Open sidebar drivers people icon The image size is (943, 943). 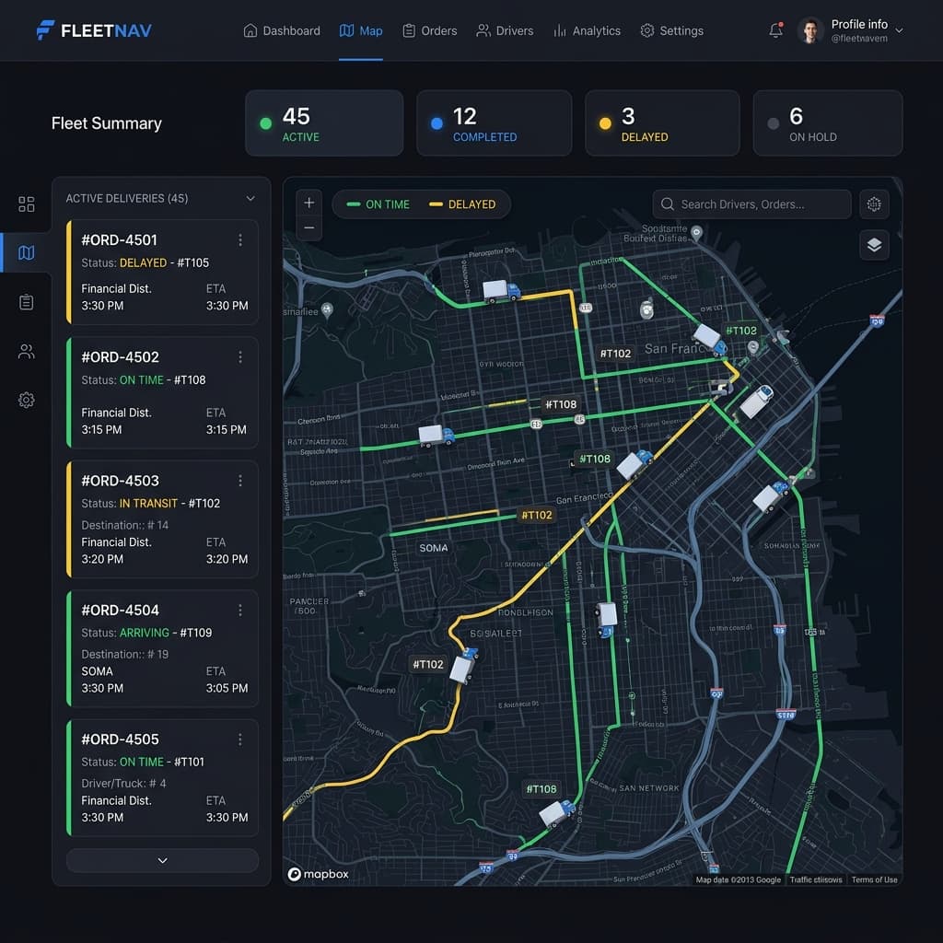tap(27, 351)
